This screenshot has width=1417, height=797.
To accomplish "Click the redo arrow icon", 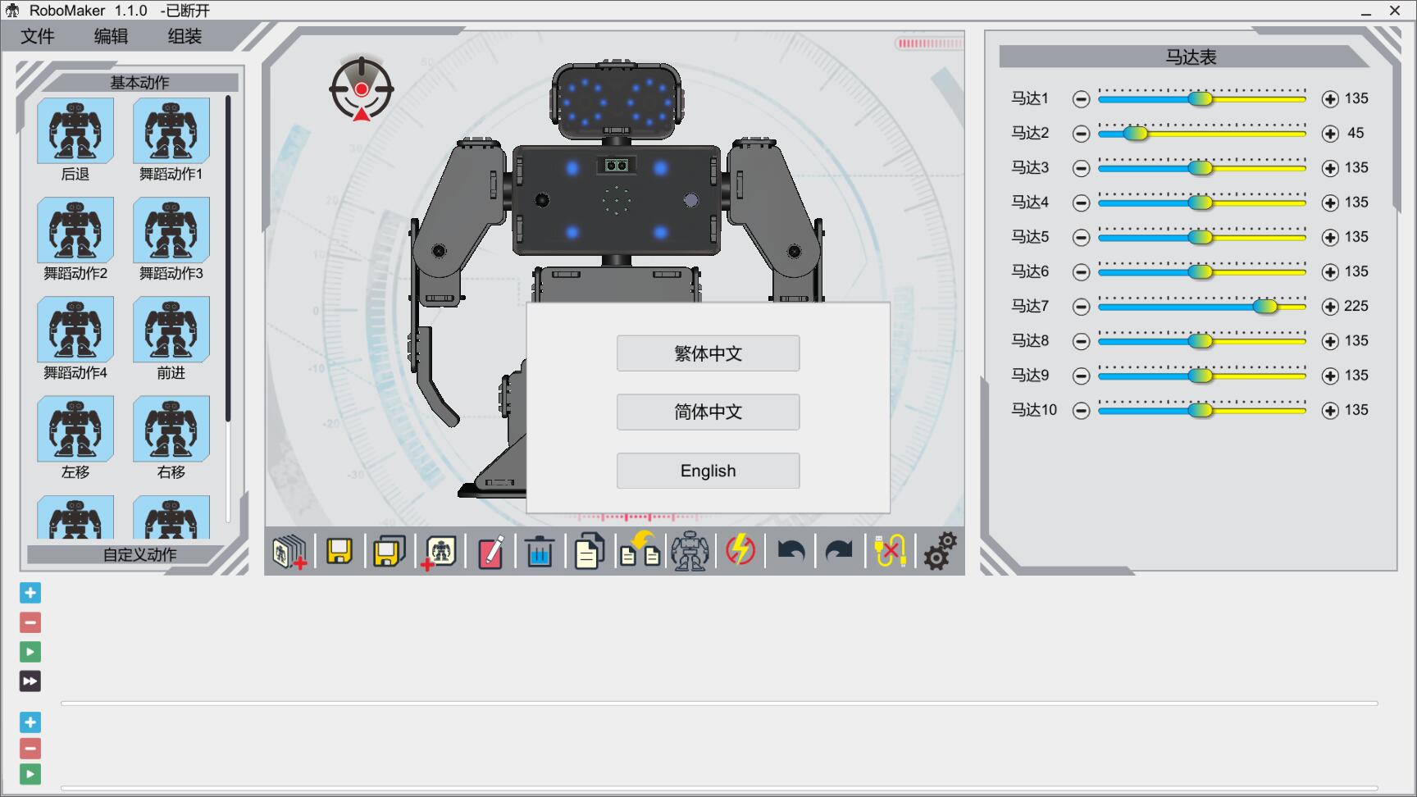I will pyautogui.click(x=839, y=551).
